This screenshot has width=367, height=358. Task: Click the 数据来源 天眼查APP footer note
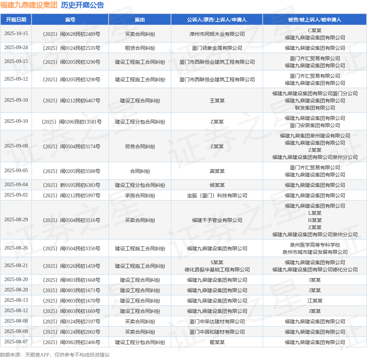click(55, 355)
